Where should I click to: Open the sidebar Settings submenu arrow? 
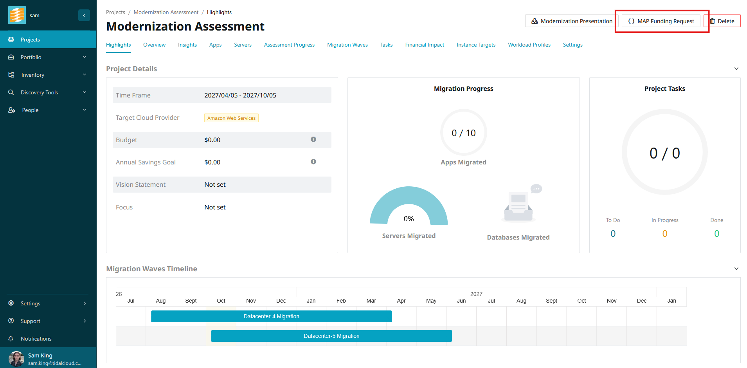tap(85, 303)
